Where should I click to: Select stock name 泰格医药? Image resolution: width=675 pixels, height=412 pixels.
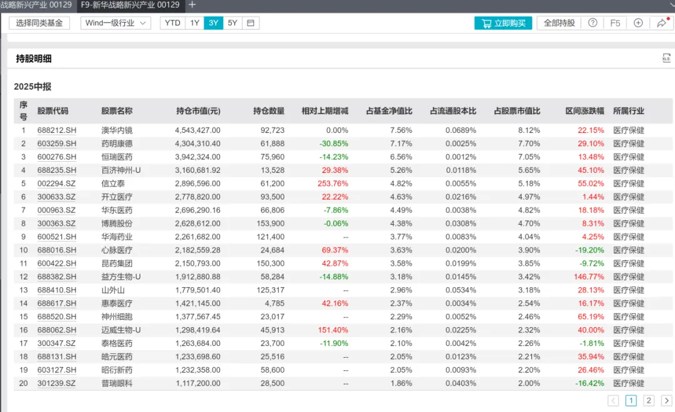[x=117, y=343]
